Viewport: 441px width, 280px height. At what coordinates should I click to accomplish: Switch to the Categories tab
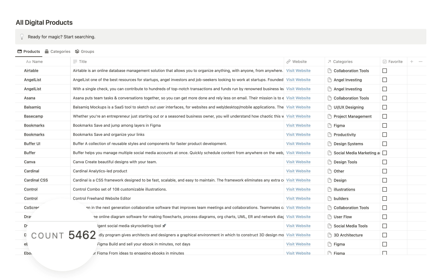pyautogui.click(x=58, y=51)
